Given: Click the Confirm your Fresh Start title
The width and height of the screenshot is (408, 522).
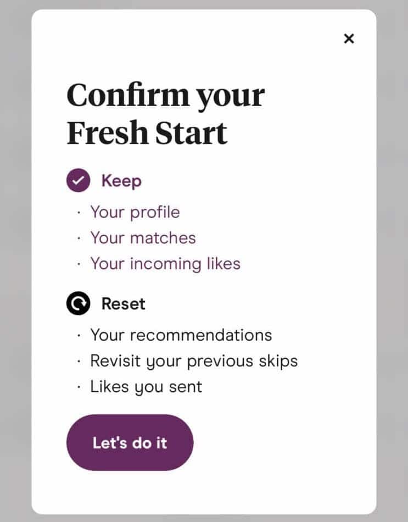Looking at the screenshot, I should pyautogui.click(x=166, y=113).
